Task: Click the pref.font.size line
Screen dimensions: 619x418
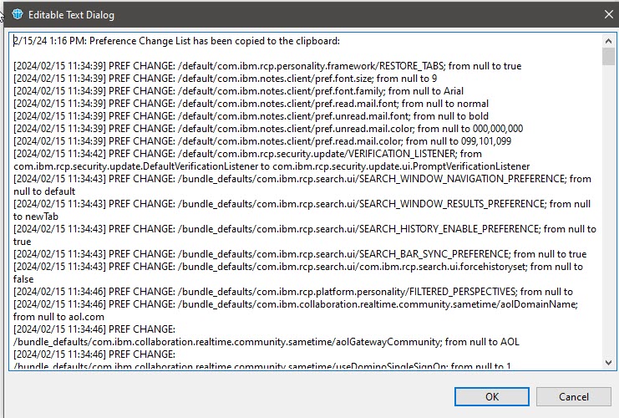Action: coord(225,79)
